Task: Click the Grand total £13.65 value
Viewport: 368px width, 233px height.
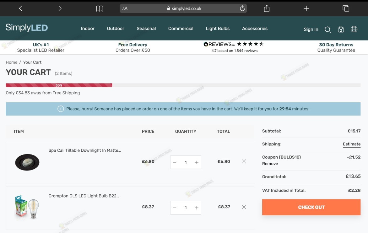Action: 353,176
